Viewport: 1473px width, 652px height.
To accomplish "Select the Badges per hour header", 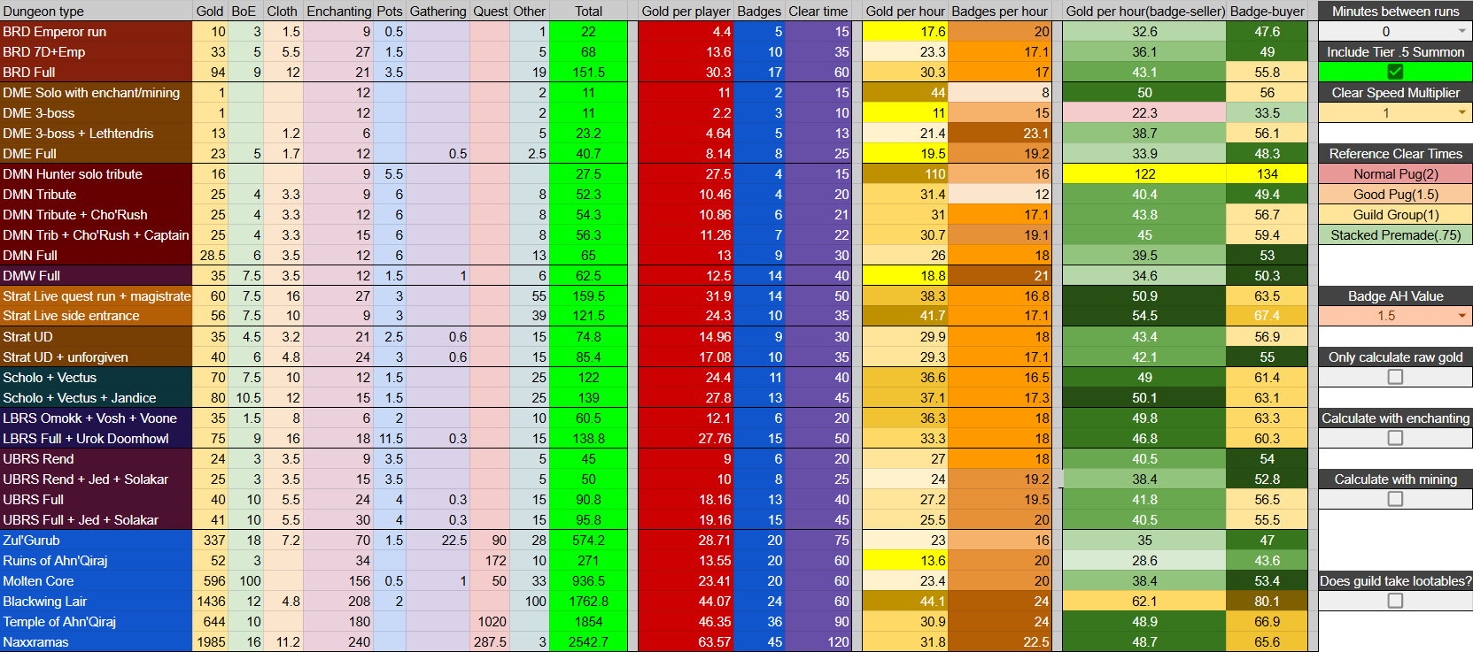I will (x=999, y=12).
